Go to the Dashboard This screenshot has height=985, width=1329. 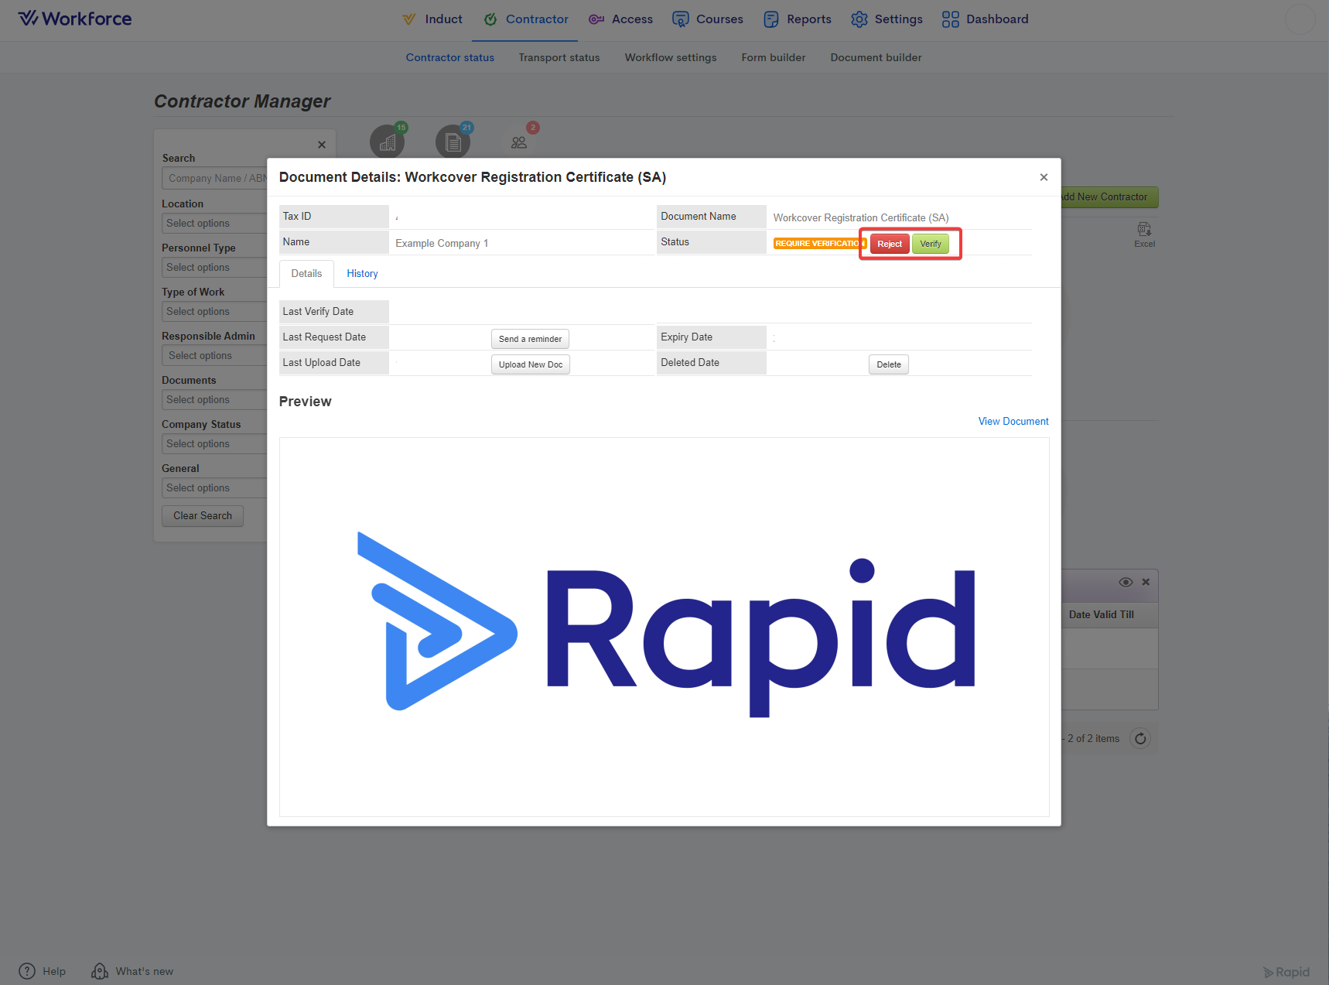pyautogui.click(x=985, y=19)
